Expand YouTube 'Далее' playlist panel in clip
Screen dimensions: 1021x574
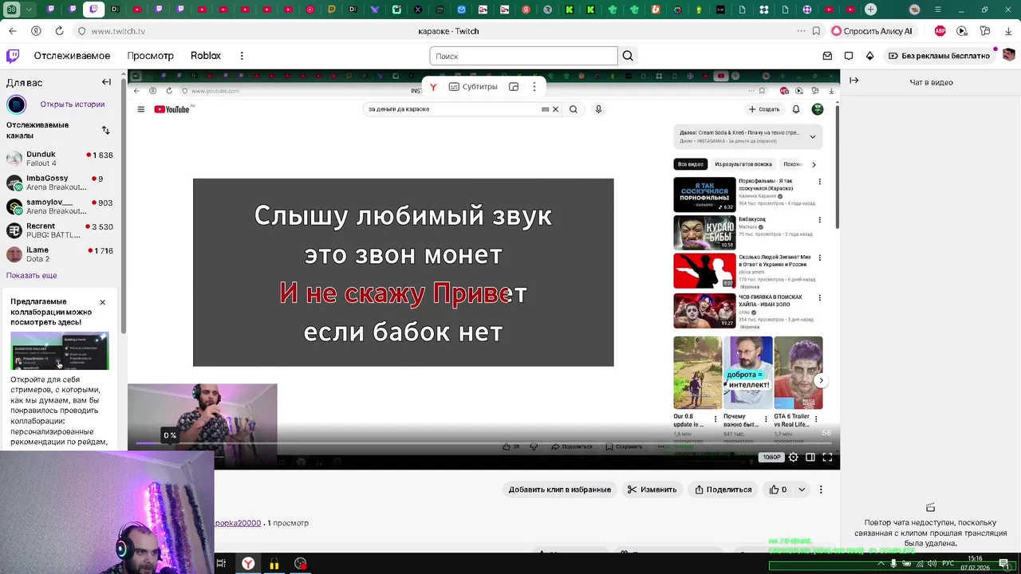(x=813, y=136)
